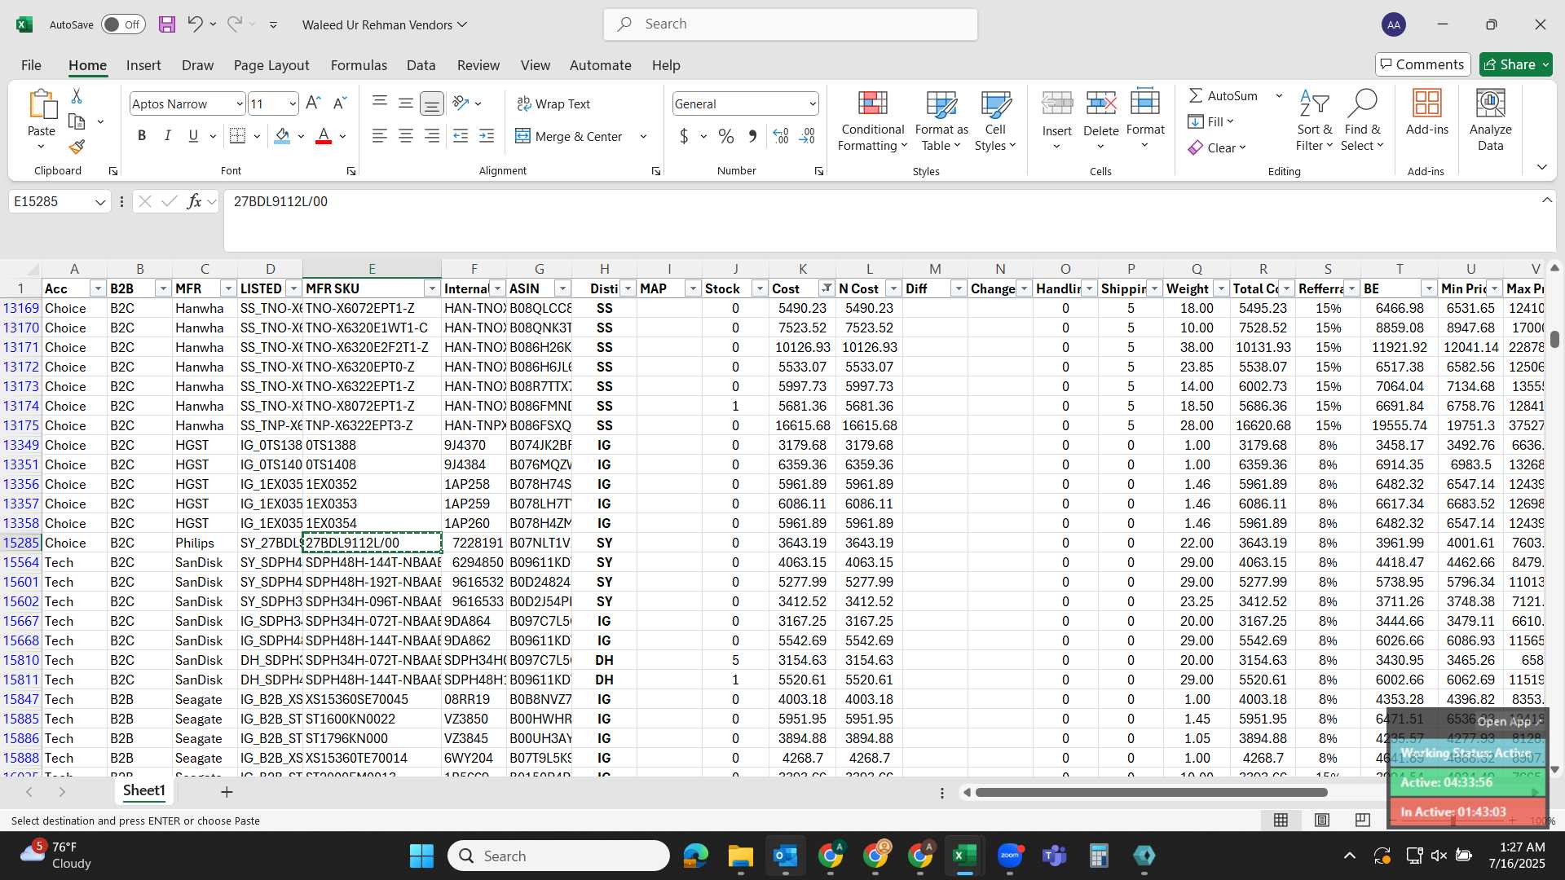Viewport: 1565px width, 880px height.
Task: Toggle Italic formatting
Action: click(167, 136)
